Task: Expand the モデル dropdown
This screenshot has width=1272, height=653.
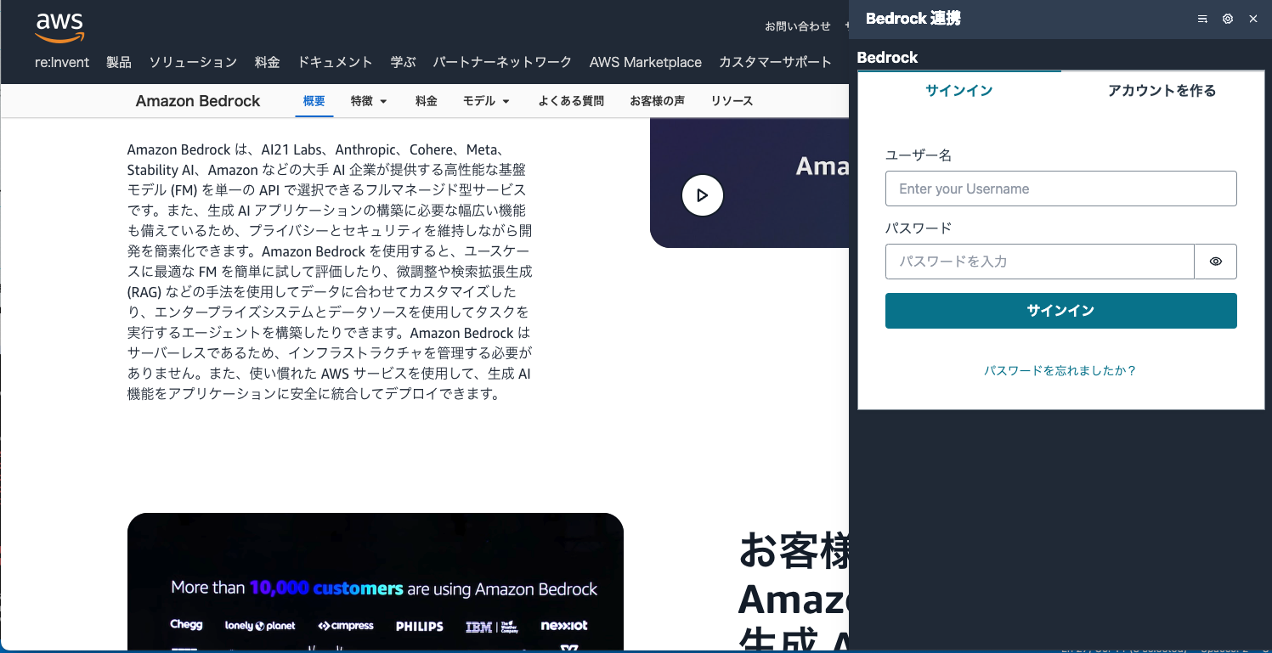Action: 486,101
